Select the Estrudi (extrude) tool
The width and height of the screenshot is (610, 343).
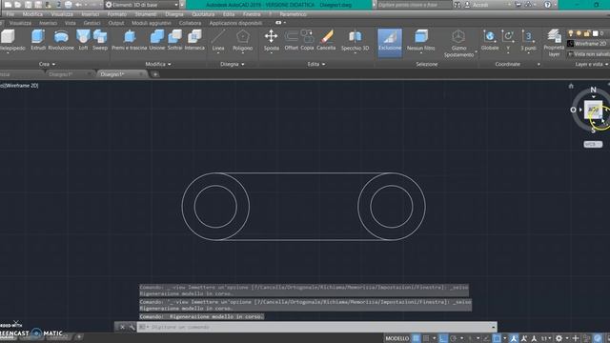(38, 40)
